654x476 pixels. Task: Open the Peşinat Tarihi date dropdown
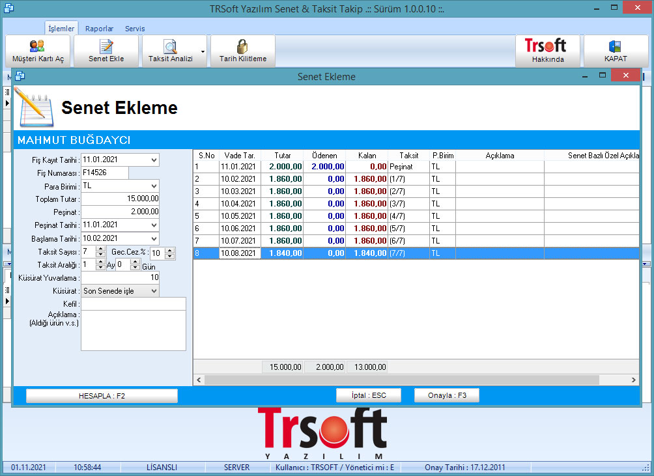click(x=154, y=225)
